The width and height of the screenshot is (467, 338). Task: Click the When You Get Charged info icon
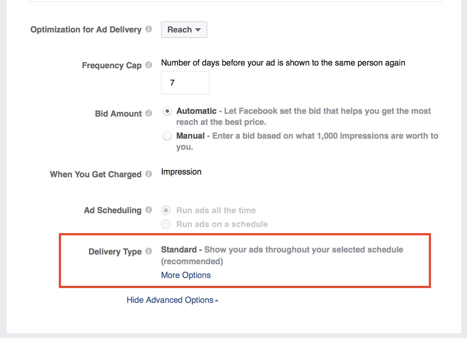tap(149, 174)
